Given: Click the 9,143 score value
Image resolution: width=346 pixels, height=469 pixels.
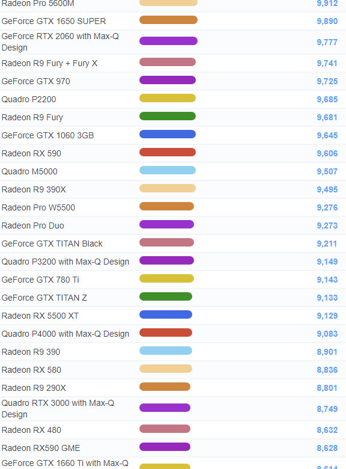Looking at the screenshot, I should pyautogui.click(x=327, y=280).
